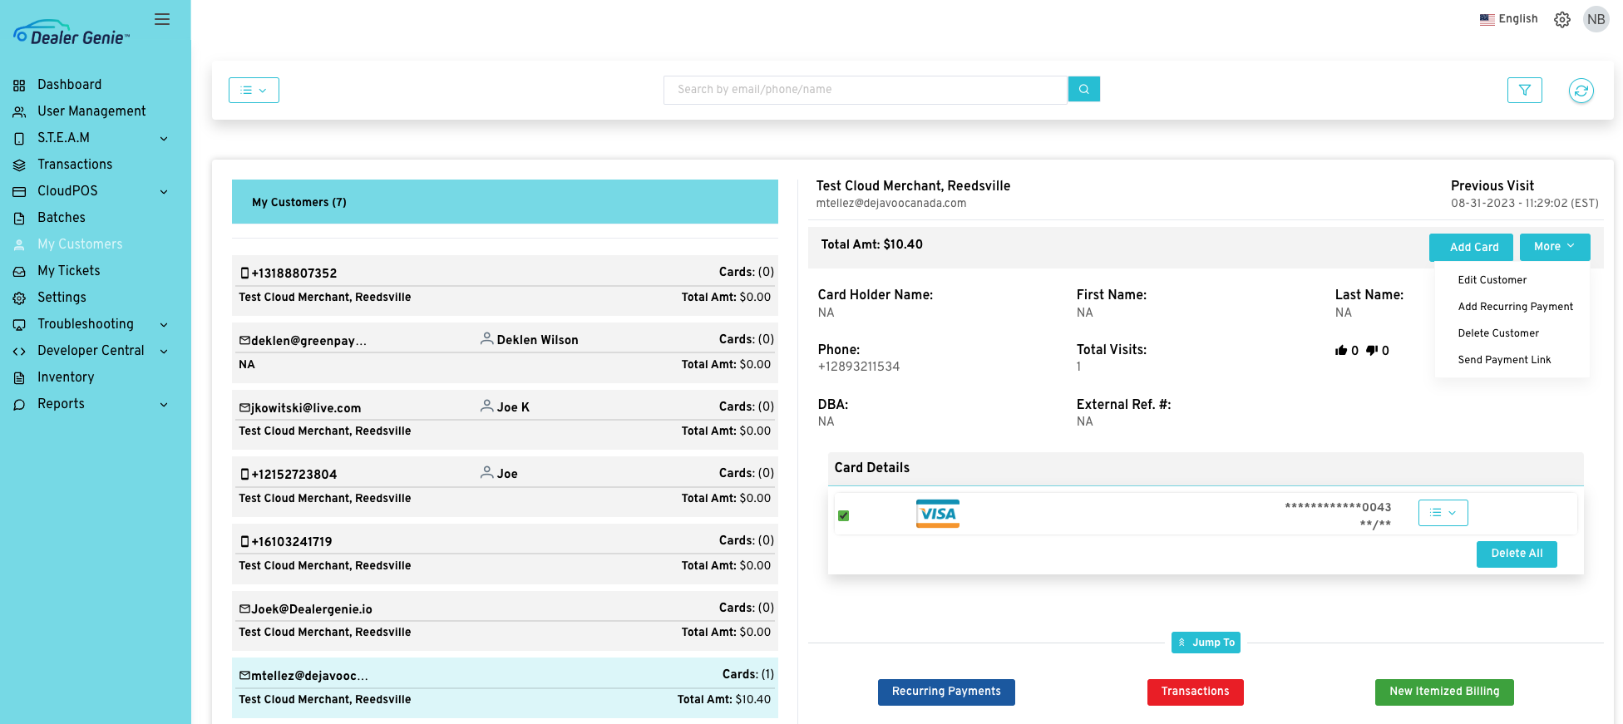
Task: Click the search by email/phone/name field
Action: coord(865,90)
